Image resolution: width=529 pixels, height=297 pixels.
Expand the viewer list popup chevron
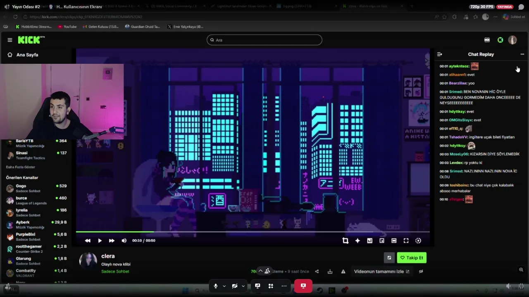260,271
